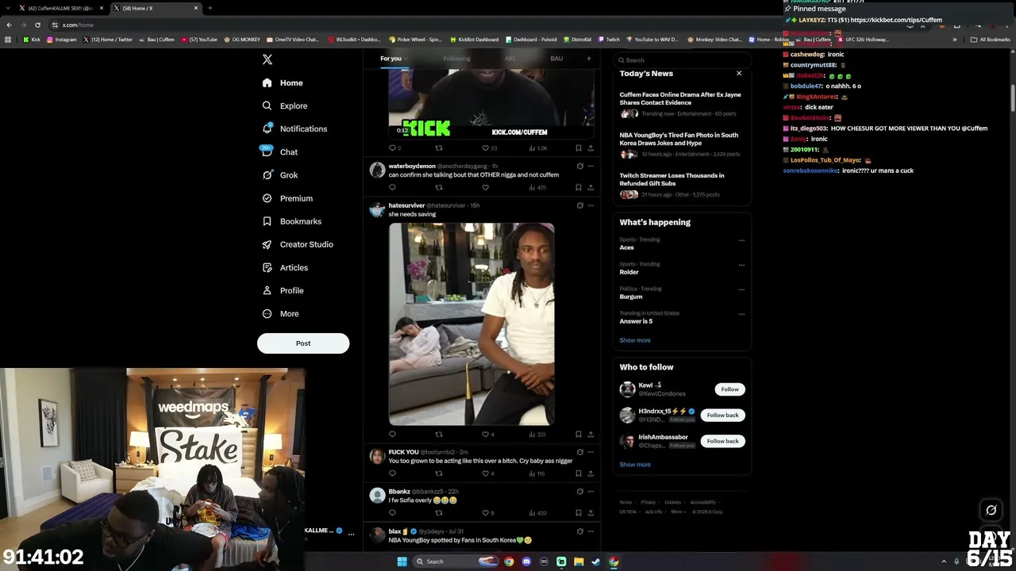Open the hatesurviver post image
The width and height of the screenshot is (1016, 571).
tap(471, 324)
